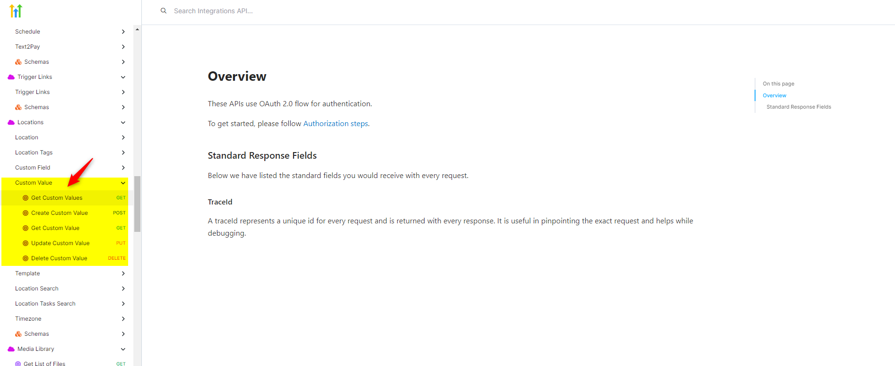The height and width of the screenshot is (366, 895).
Task: Click the HighLevel logo icon at top left
Action: pos(16,10)
